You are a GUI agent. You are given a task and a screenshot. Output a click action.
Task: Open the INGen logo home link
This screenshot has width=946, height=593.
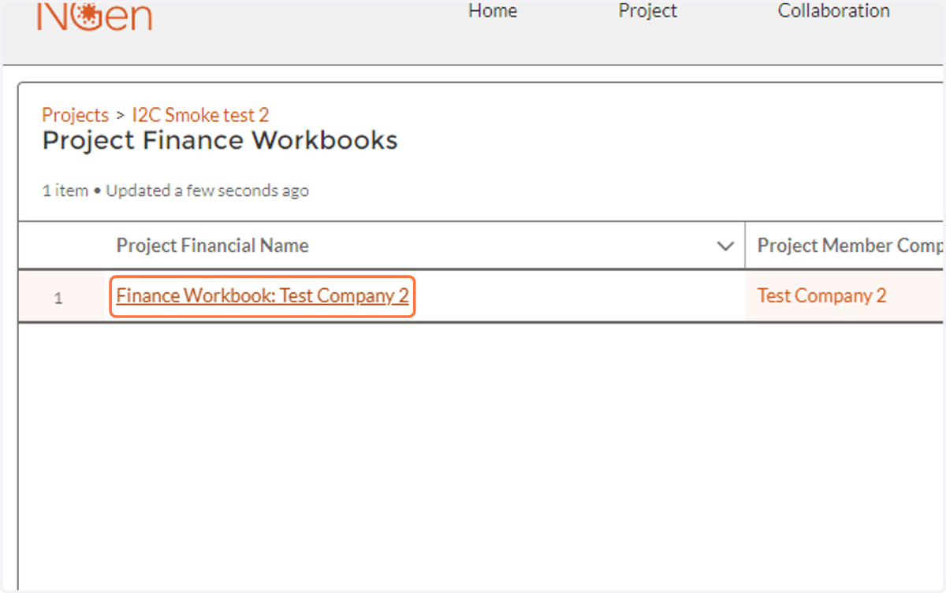pyautogui.click(x=95, y=16)
